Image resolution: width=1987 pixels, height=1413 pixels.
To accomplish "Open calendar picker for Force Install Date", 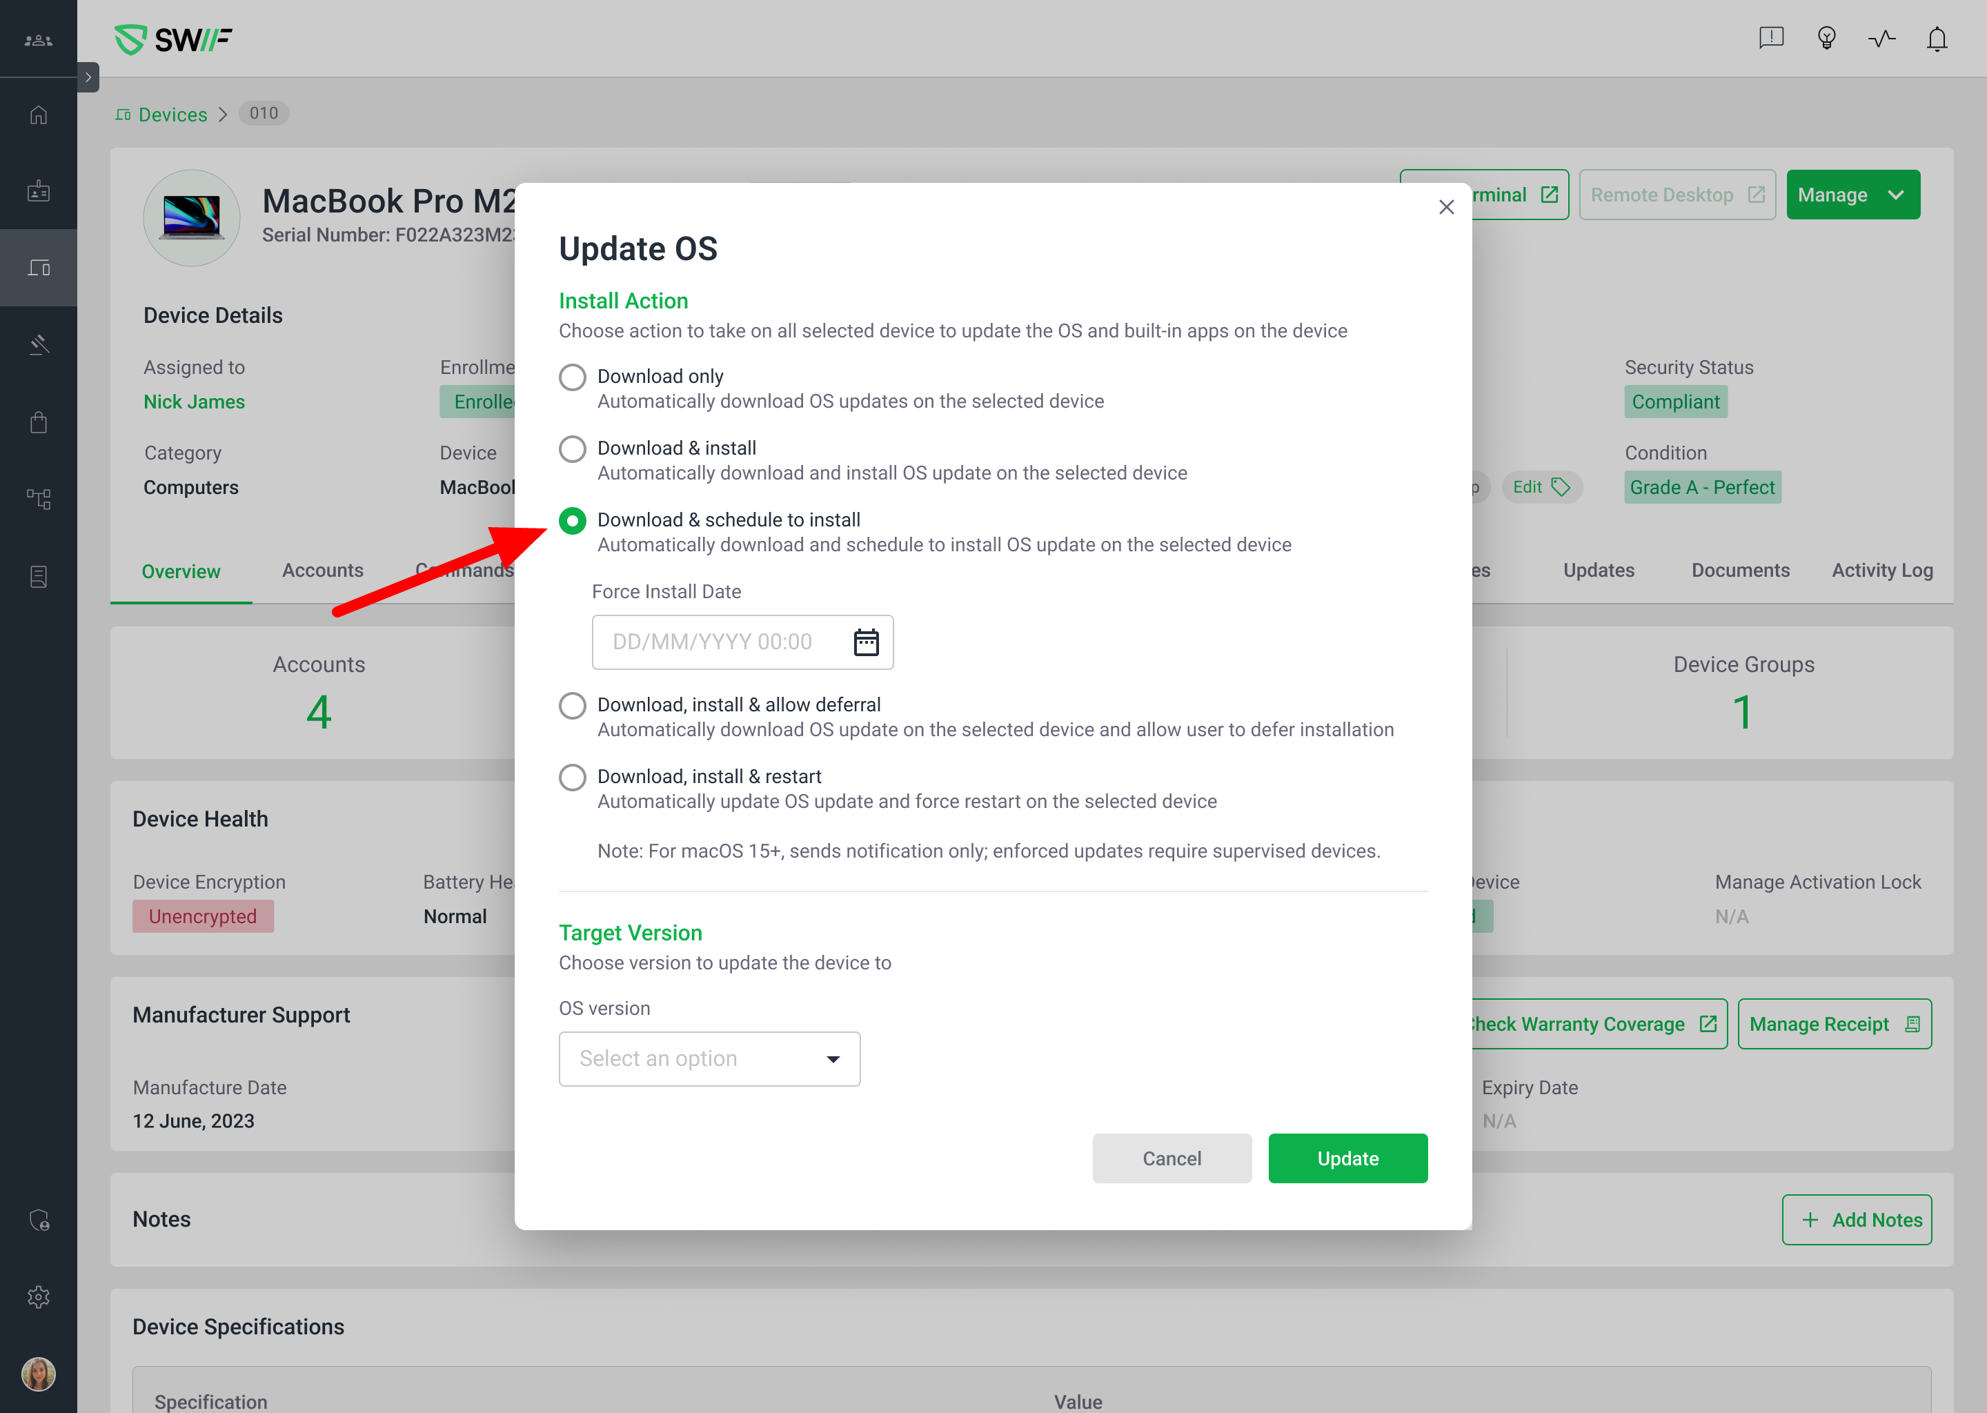I will (x=866, y=642).
